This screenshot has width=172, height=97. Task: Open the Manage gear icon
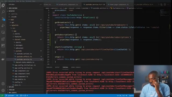[3, 91]
